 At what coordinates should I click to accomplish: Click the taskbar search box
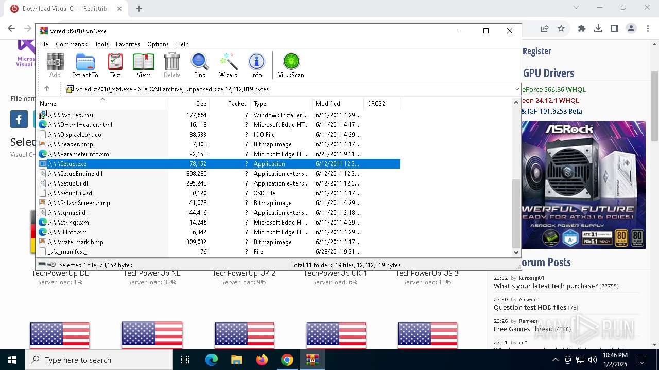[x=99, y=360]
